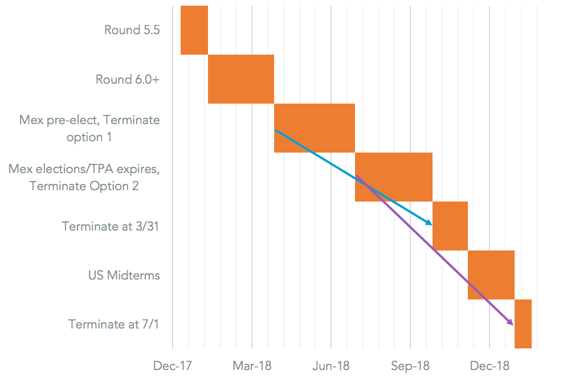Click the purple arrow's arrowhead

(x=511, y=322)
